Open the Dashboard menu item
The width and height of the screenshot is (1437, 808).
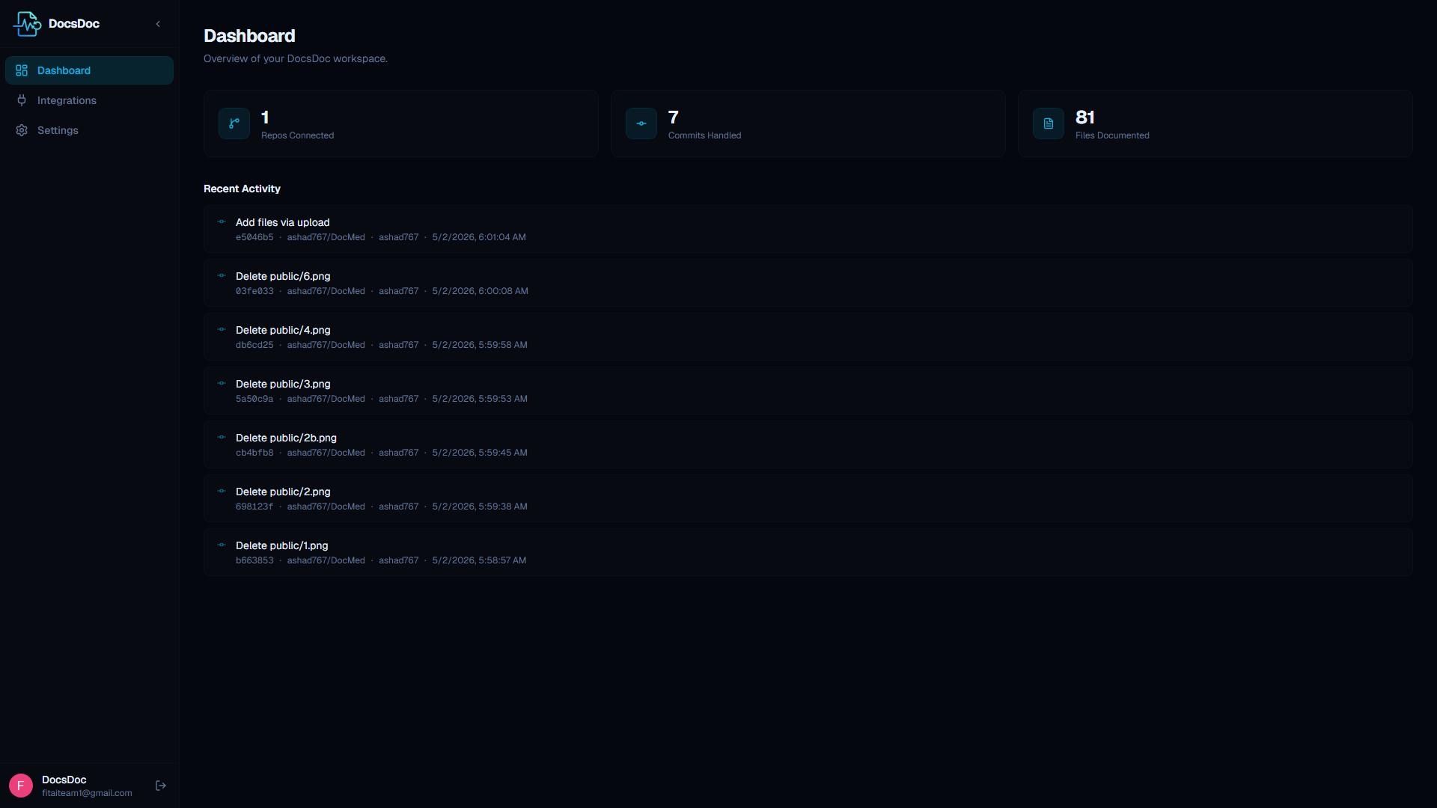tap(89, 70)
